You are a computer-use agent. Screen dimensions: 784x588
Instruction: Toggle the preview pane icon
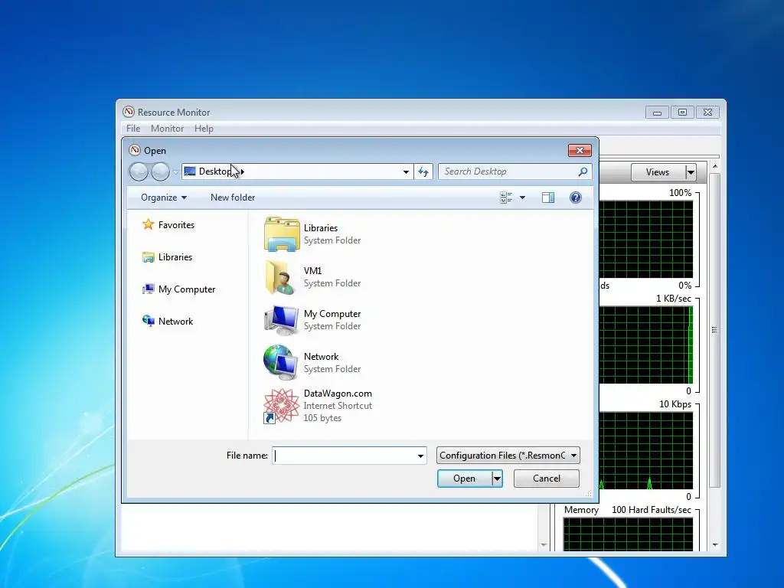click(548, 198)
